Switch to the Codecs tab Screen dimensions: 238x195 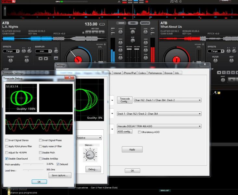(142, 73)
